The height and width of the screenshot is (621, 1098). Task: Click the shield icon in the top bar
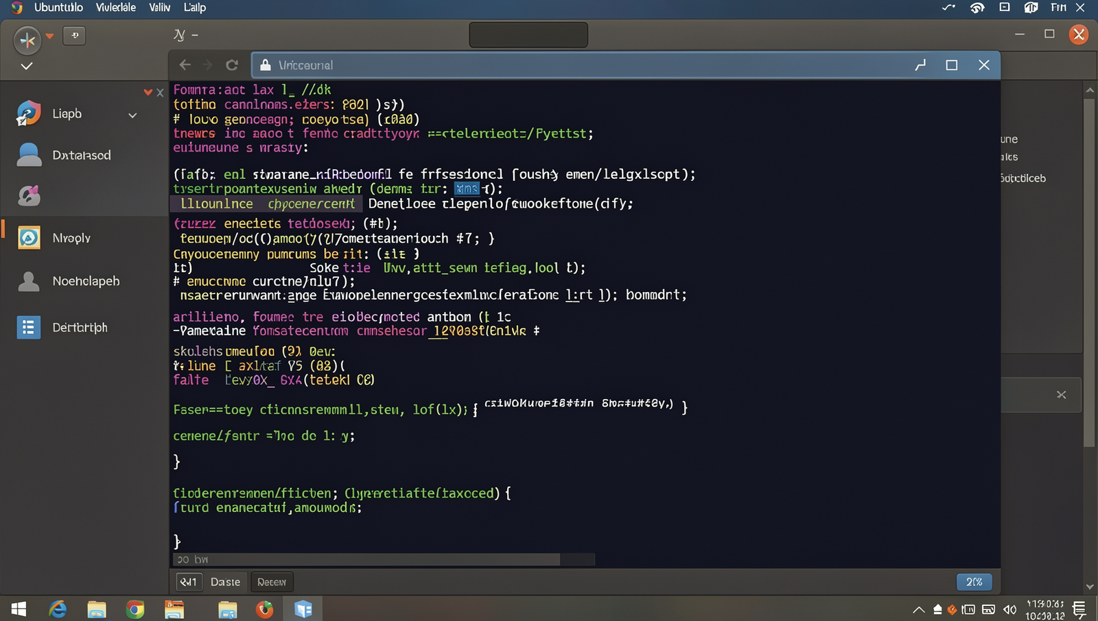point(1031,8)
